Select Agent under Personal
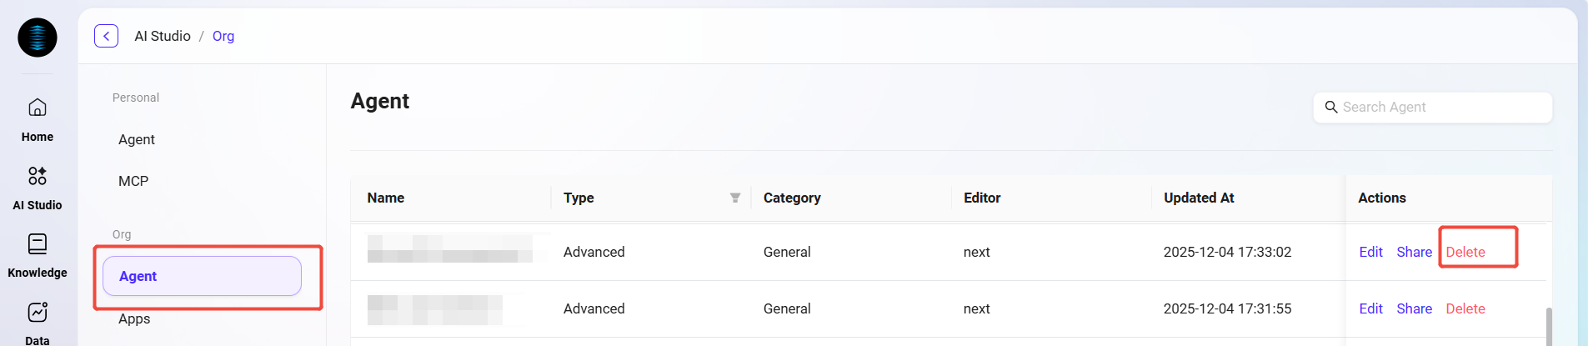This screenshot has height=346, width=1588. 137,139
